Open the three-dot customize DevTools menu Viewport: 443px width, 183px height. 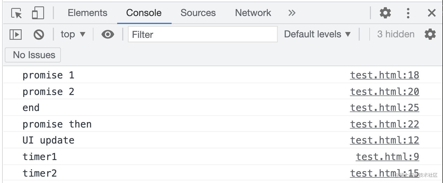(x=408, y=13)
